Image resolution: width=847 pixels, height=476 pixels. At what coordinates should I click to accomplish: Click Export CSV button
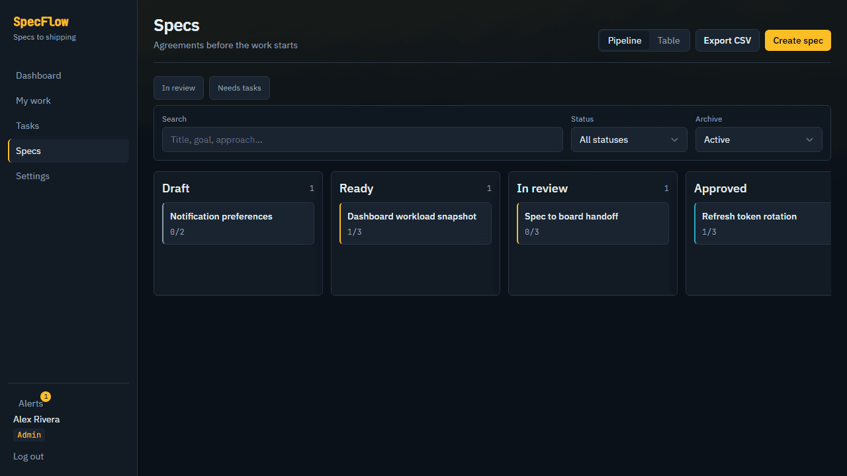(x=727, y=40)
